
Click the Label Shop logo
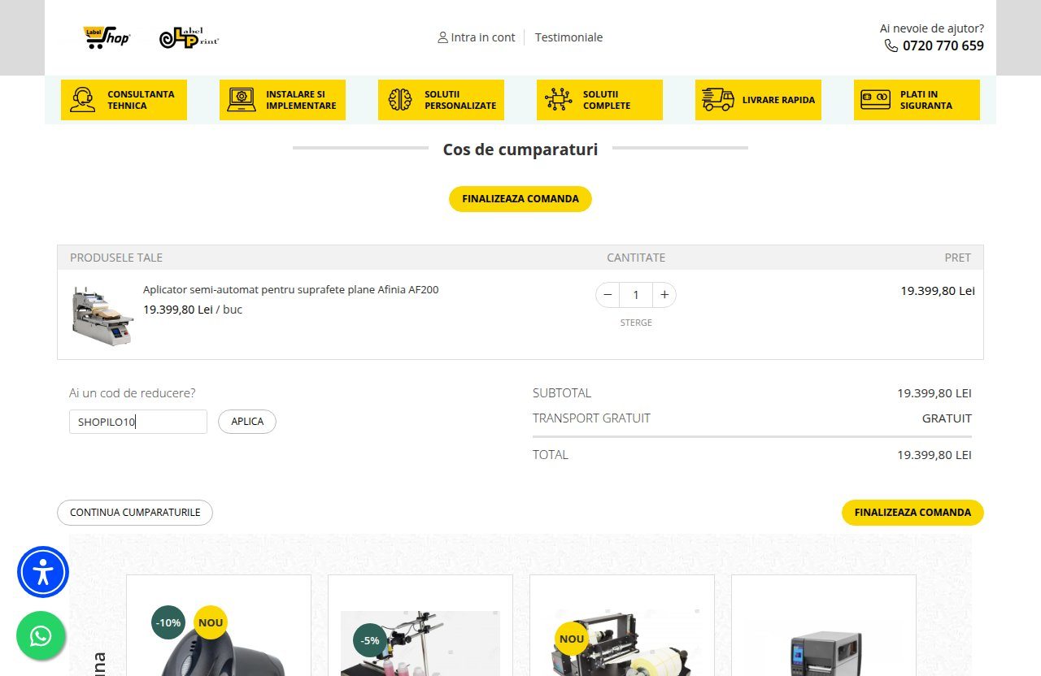point(107,37)
